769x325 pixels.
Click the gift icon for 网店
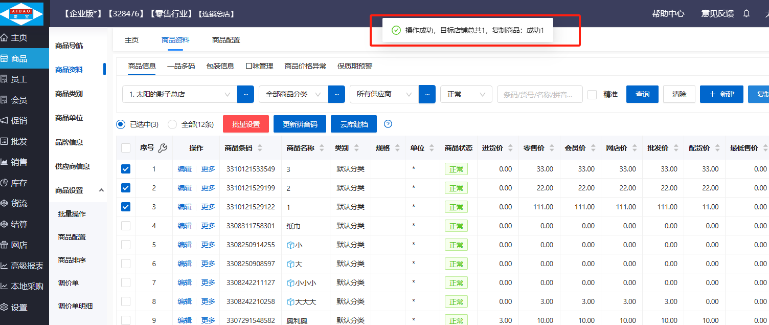pyautogui.click(x=5, y=245)
